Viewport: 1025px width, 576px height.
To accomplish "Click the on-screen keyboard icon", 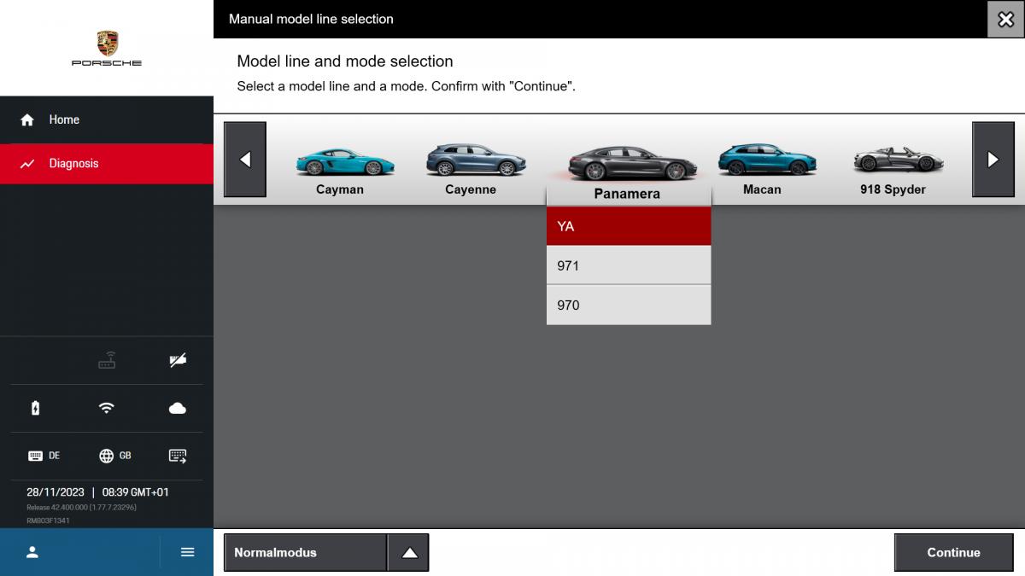I will pos(178,456).
